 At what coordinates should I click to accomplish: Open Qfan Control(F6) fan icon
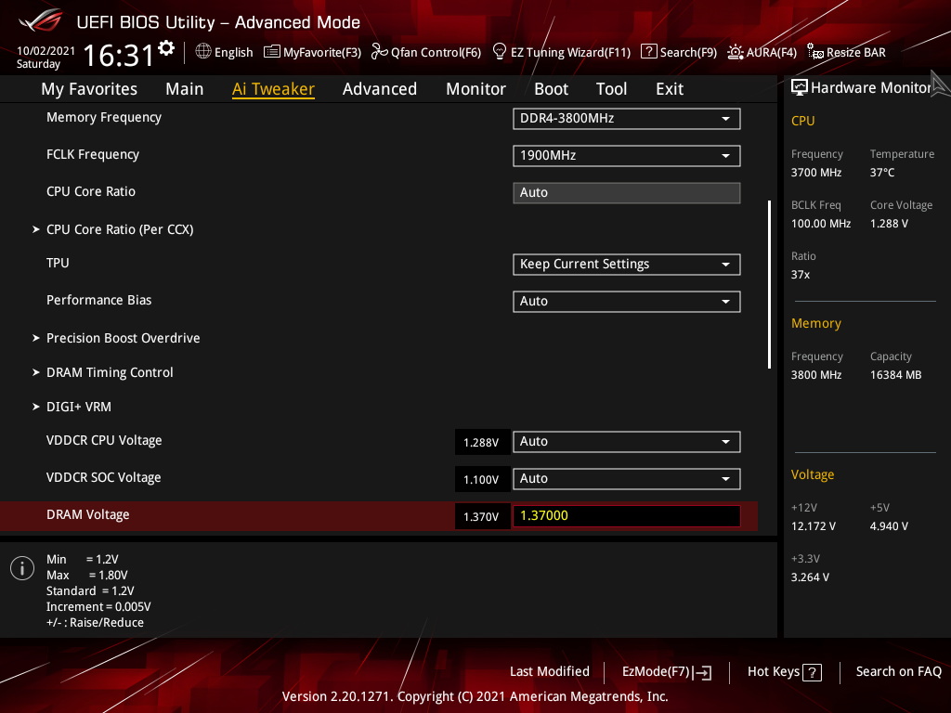[380, 52]
